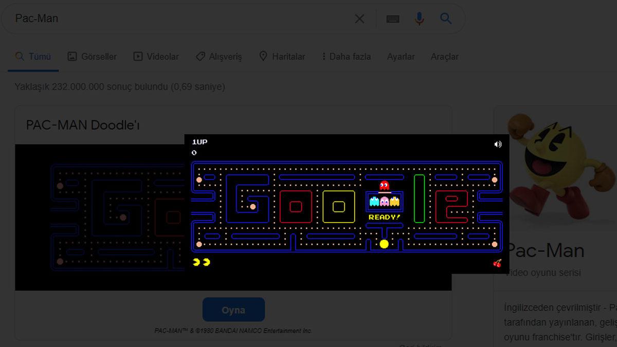The height and width of the screenshot is (347, 617).
Task: Open the Ayarlar dropdown
Action: 401,57
